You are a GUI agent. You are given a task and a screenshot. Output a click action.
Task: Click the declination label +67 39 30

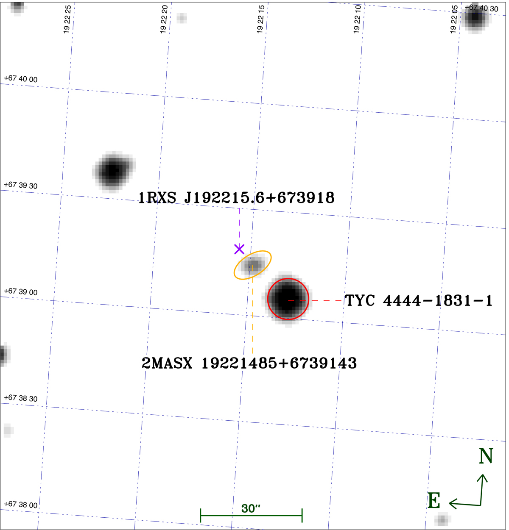coord(20,186)
